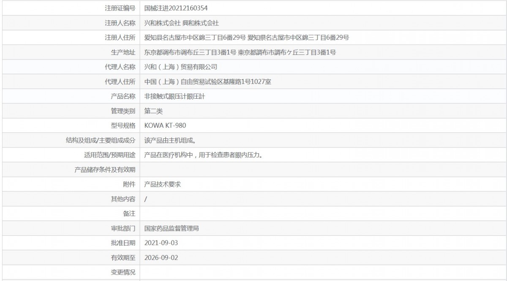The height and width of the screenshot is (281, 507).
Task: Click the label '附件'
Action: (x=129, y=184)
